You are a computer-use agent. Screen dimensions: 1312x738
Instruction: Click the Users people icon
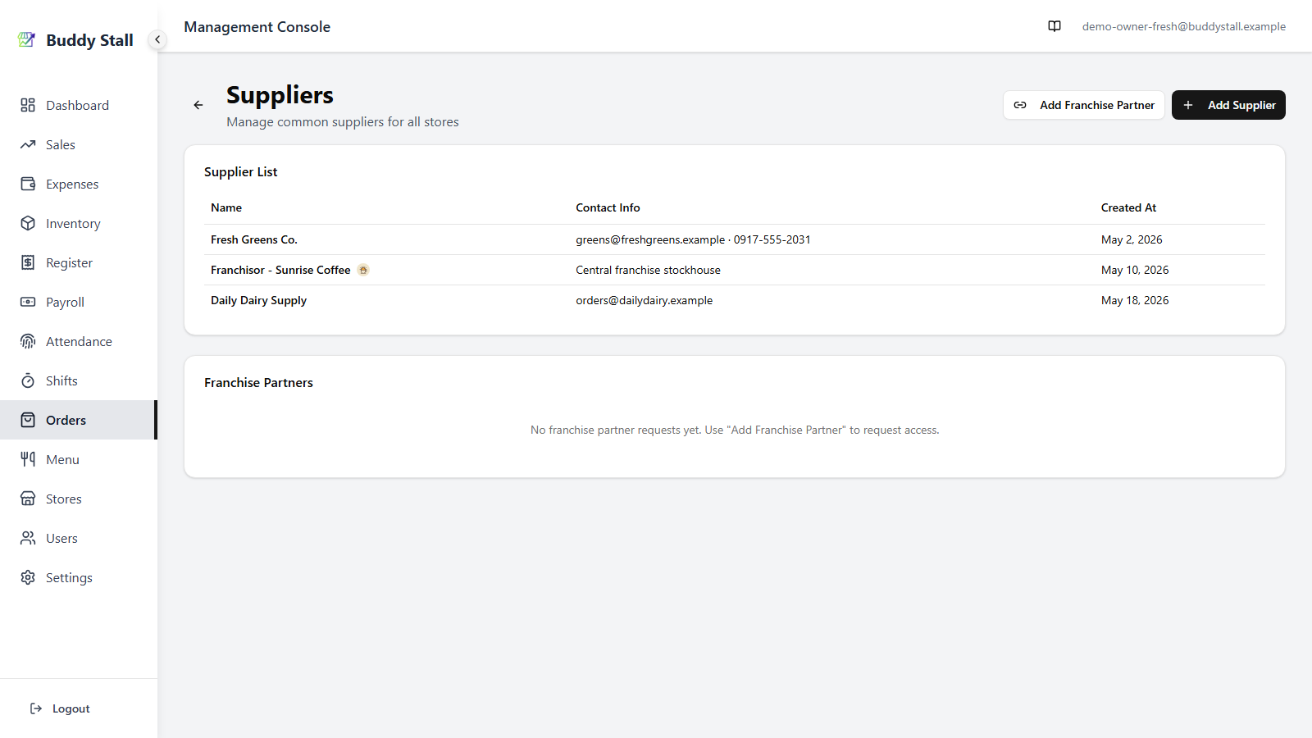coord(28,538)
